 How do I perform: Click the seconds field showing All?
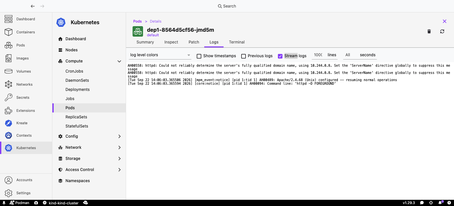[351, 55]
